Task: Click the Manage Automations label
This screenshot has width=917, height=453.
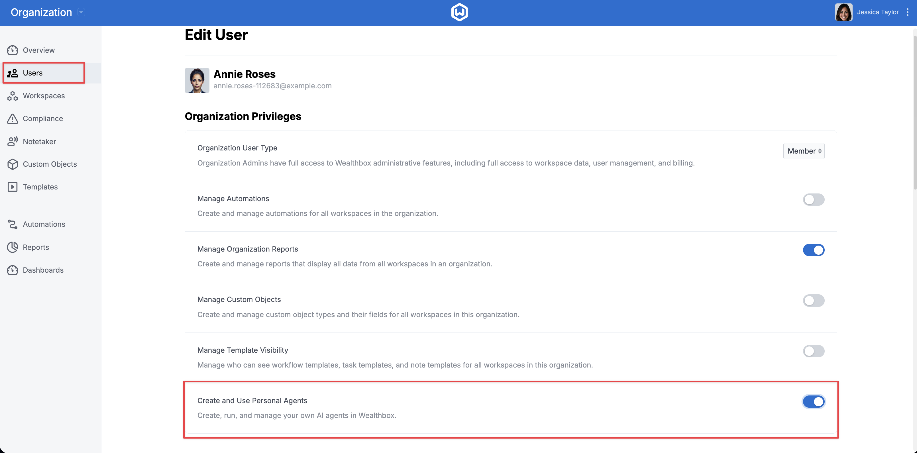Action: 233,199
